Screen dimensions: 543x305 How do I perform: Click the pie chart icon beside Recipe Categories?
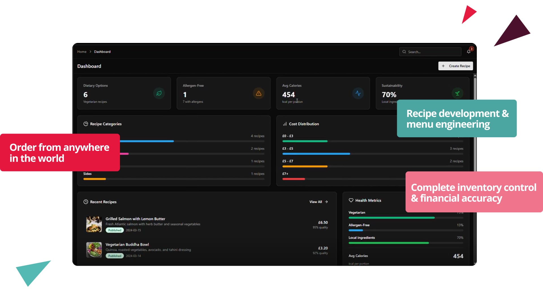[85, 123]
